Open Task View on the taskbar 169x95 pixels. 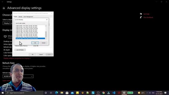[x=51, y=93]
